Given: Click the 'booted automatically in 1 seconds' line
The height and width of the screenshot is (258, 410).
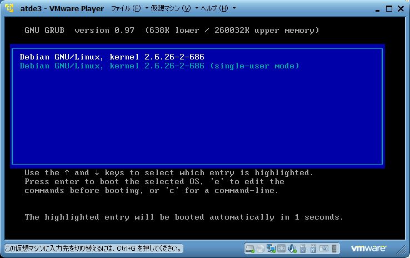Looking at the screenshot, I should coord(184,217).
